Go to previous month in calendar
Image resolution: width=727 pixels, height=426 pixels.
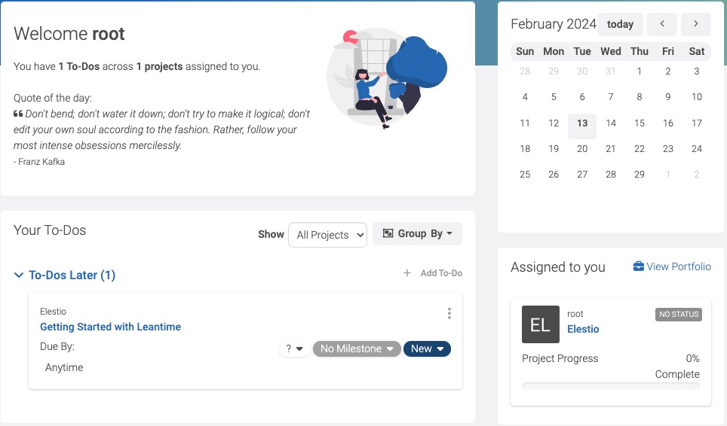click(662, 24)
